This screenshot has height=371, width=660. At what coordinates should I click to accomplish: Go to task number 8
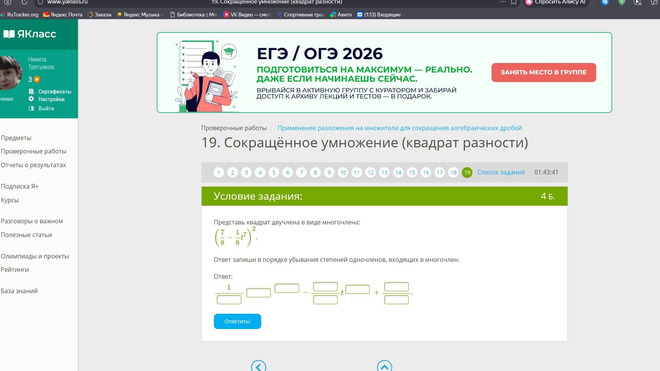(315, 173)
